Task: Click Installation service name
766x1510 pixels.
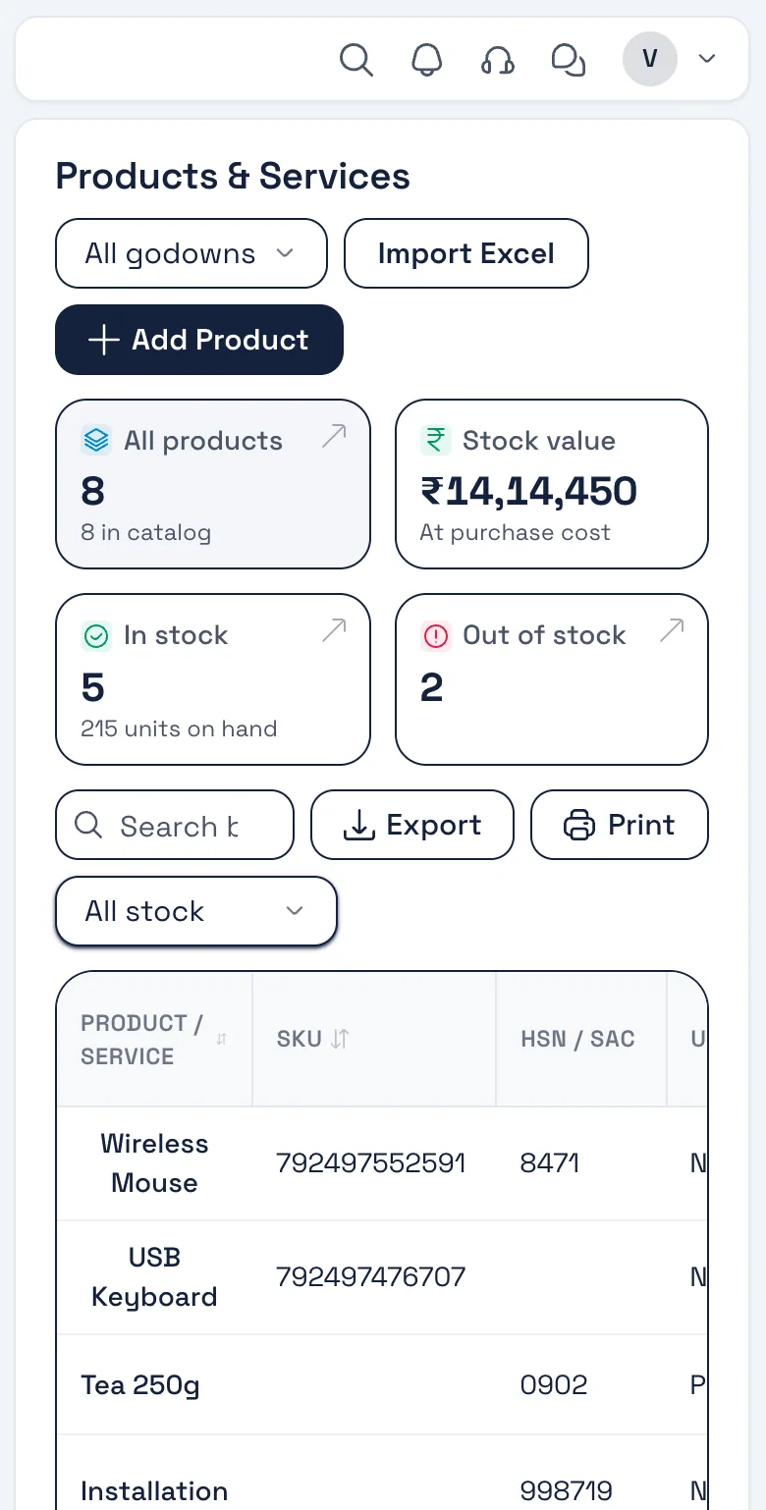Action: [154, 1491]
